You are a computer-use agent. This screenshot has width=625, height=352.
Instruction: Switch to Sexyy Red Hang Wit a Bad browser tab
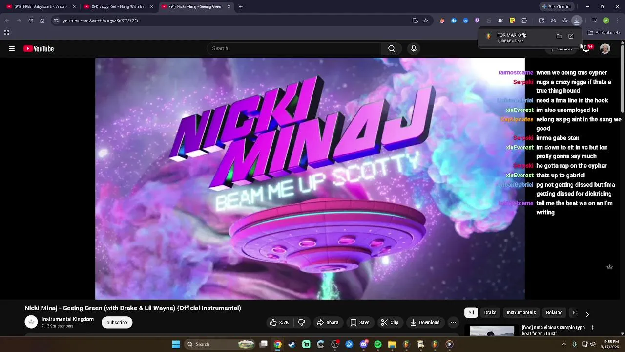click(x=119, y=6)
